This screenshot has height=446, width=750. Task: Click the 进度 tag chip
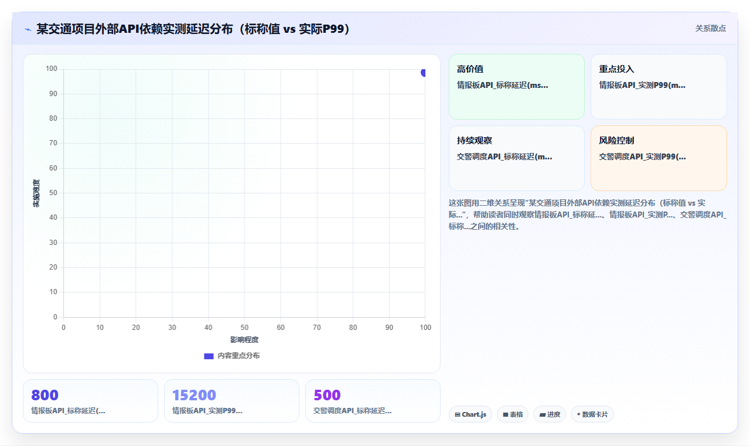tap(550, 414)
